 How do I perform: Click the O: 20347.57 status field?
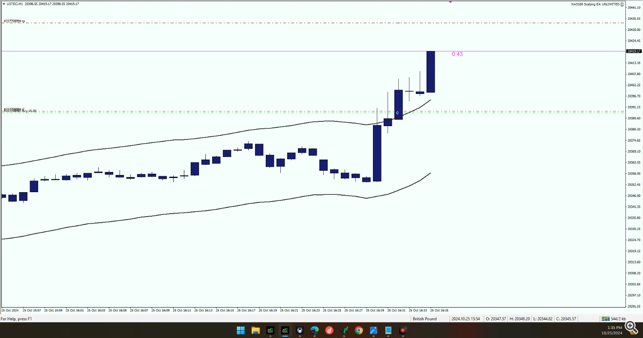tap(496, 319)
